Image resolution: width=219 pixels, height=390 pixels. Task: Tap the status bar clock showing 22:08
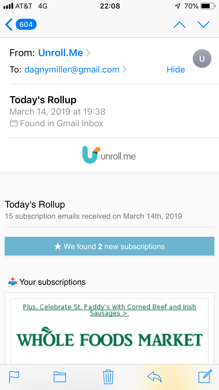click(x=110, y=6)
